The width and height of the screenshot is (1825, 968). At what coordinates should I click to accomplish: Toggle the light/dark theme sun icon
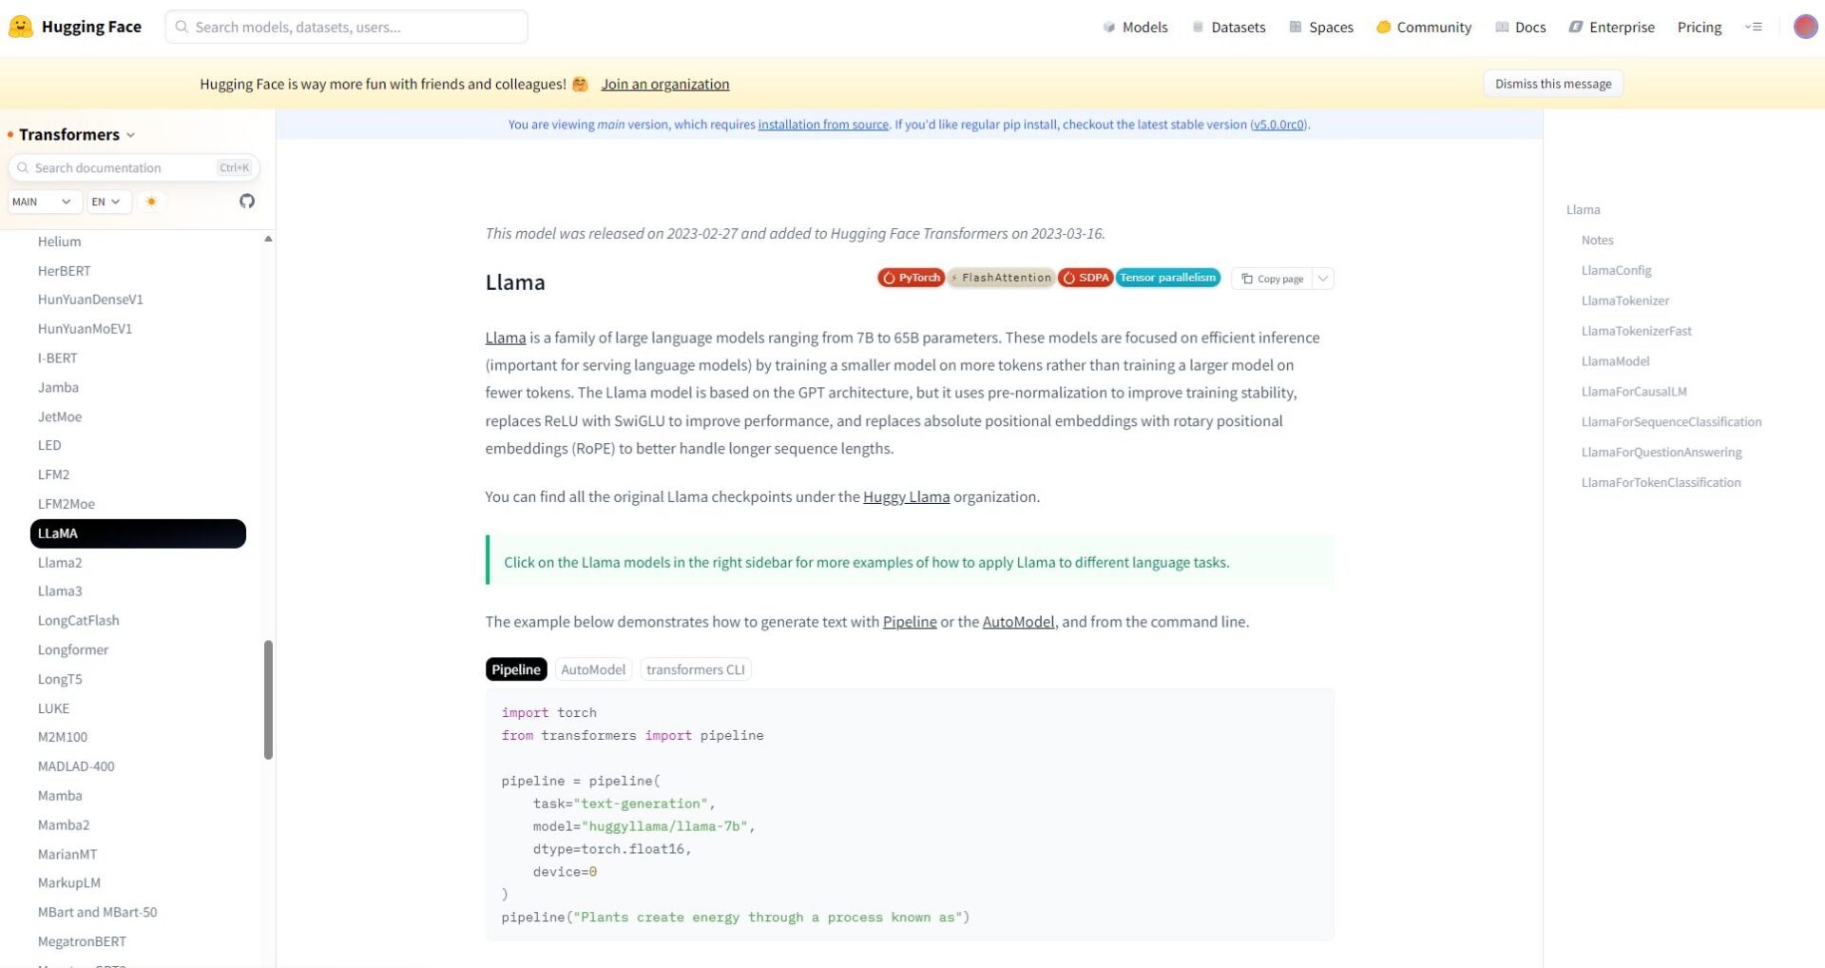pyautogui.click(x=151, y=202)
